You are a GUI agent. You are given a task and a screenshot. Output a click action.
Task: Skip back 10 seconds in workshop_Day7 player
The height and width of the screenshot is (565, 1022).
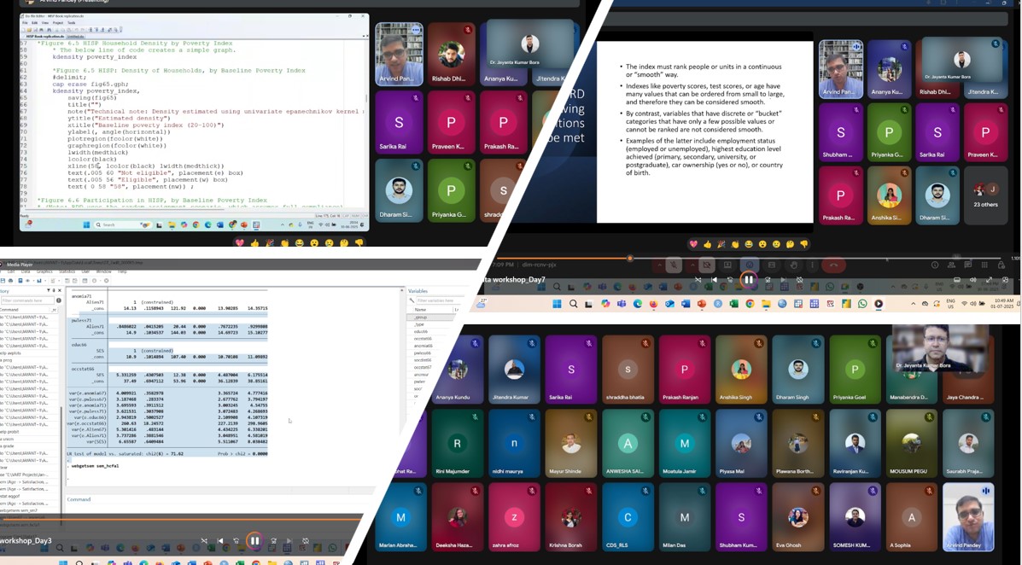(730, 280)
